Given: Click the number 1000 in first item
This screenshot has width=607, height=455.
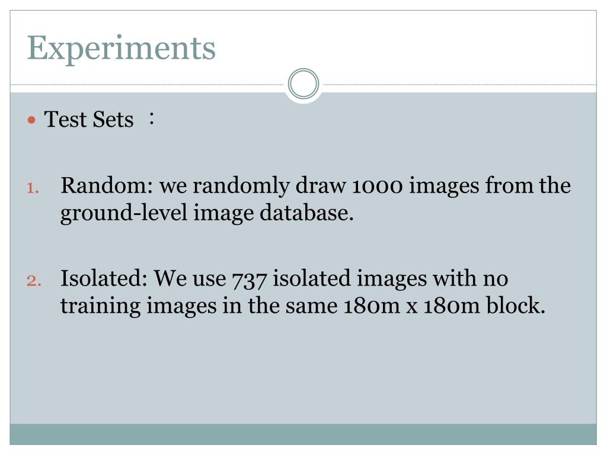Looking at the screenshot, I should [x=378, y=186].
